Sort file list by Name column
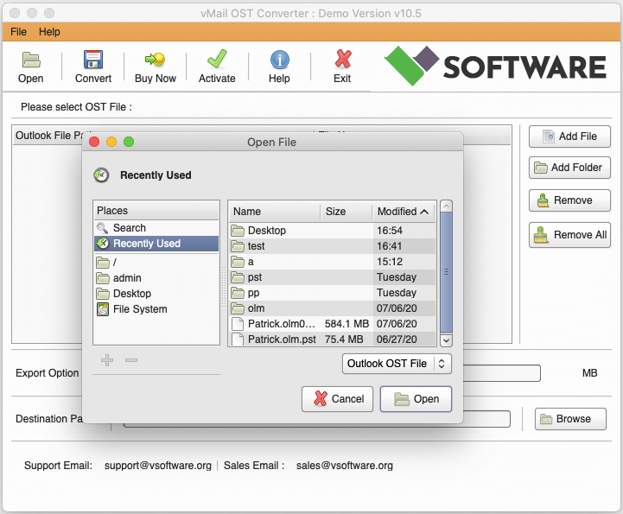Screen dimensions: 623x514 tap(275, 212)
